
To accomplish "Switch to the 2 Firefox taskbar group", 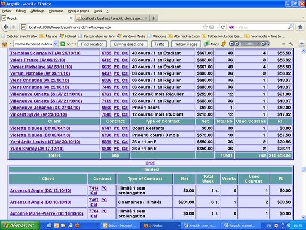I will (x=161, y=226).
